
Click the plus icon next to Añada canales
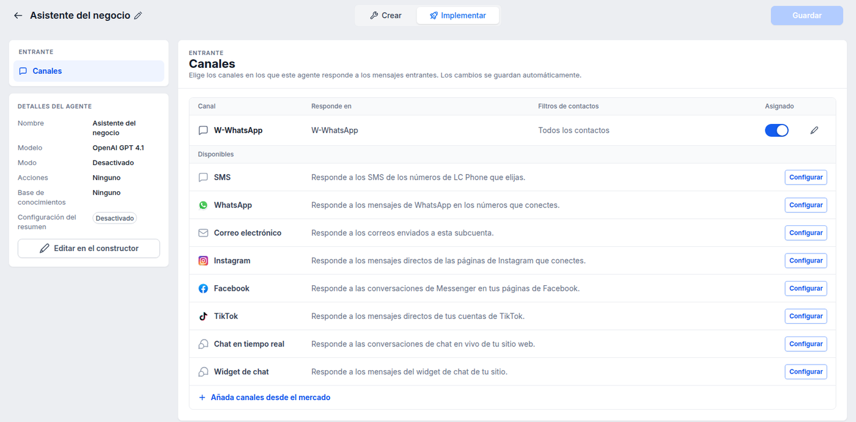pos(202,398)
